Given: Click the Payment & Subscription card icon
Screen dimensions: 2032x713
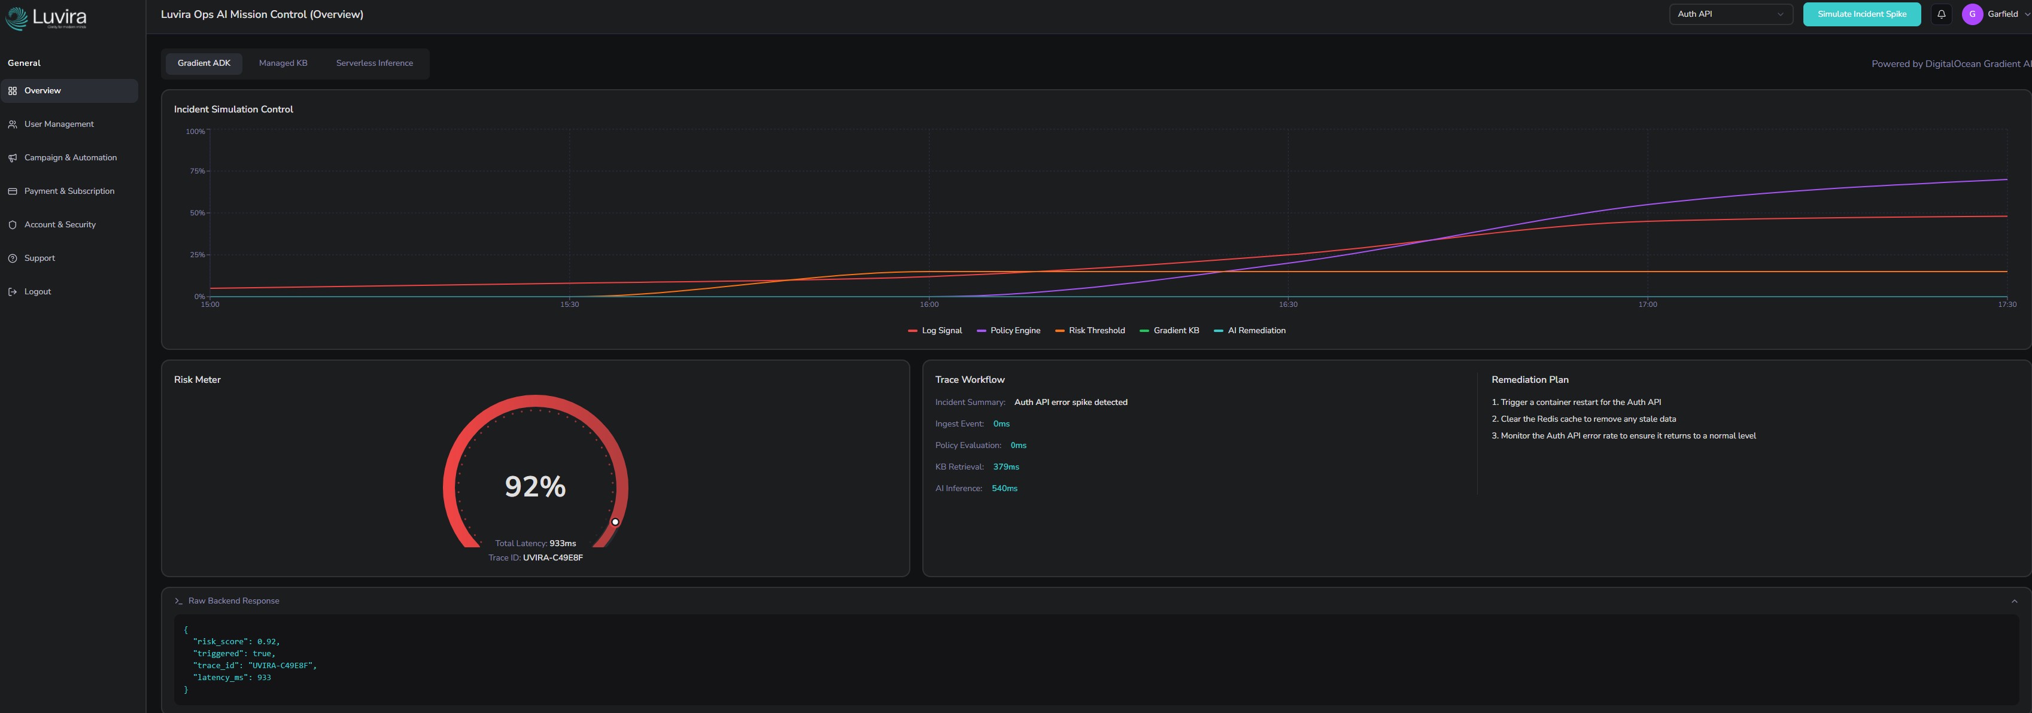Looking at the screenshot, I should (x=13, y=191).
